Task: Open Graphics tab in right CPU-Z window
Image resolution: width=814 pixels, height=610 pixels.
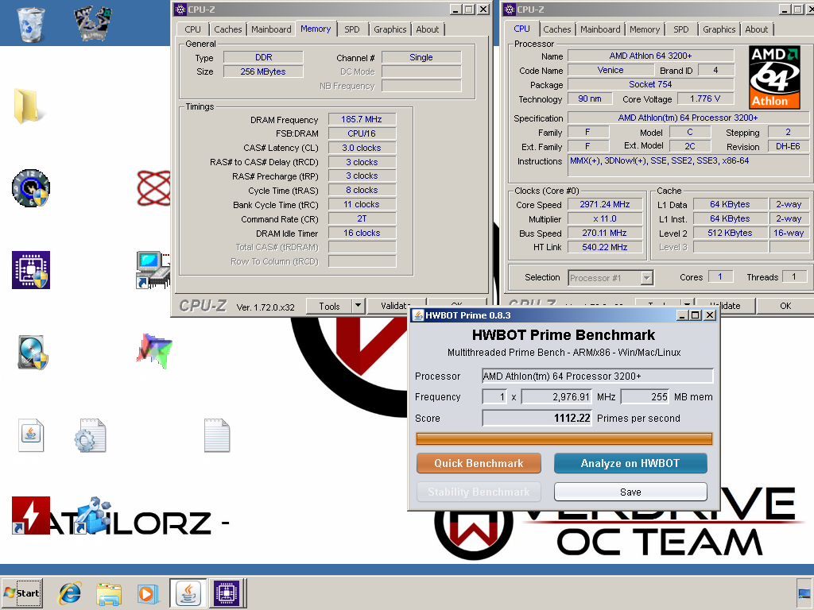Action: click(x=719, y=29)
